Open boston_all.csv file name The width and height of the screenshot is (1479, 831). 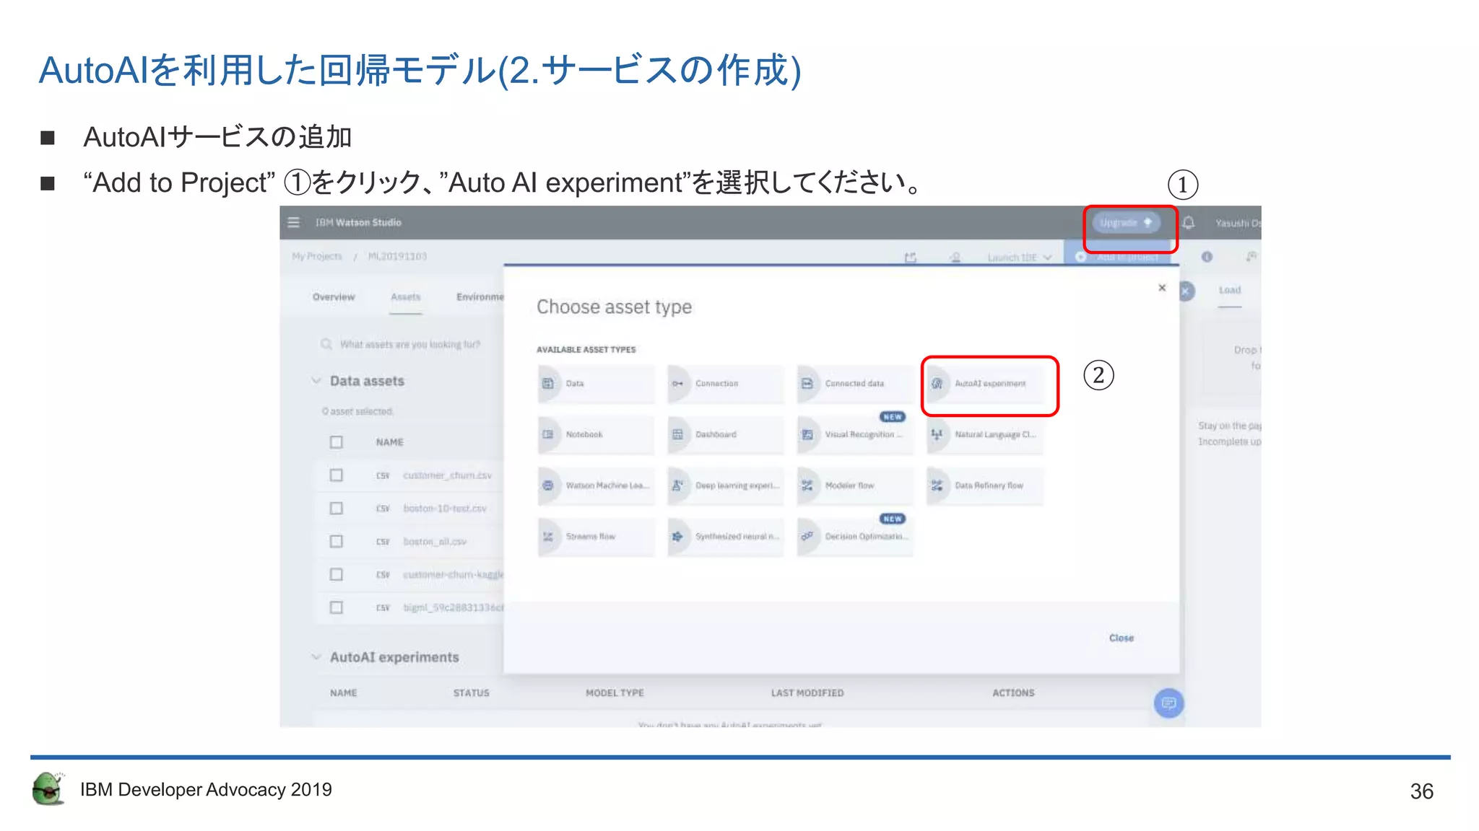pyautogui.click(x=435, y=542)
